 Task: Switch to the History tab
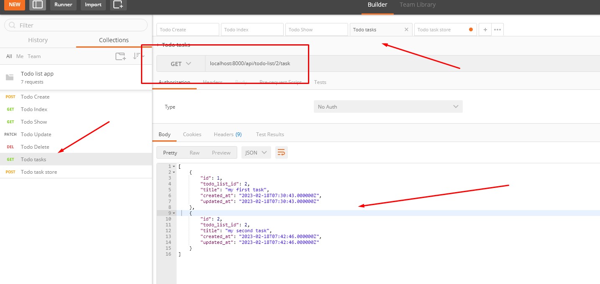(38, 40)
